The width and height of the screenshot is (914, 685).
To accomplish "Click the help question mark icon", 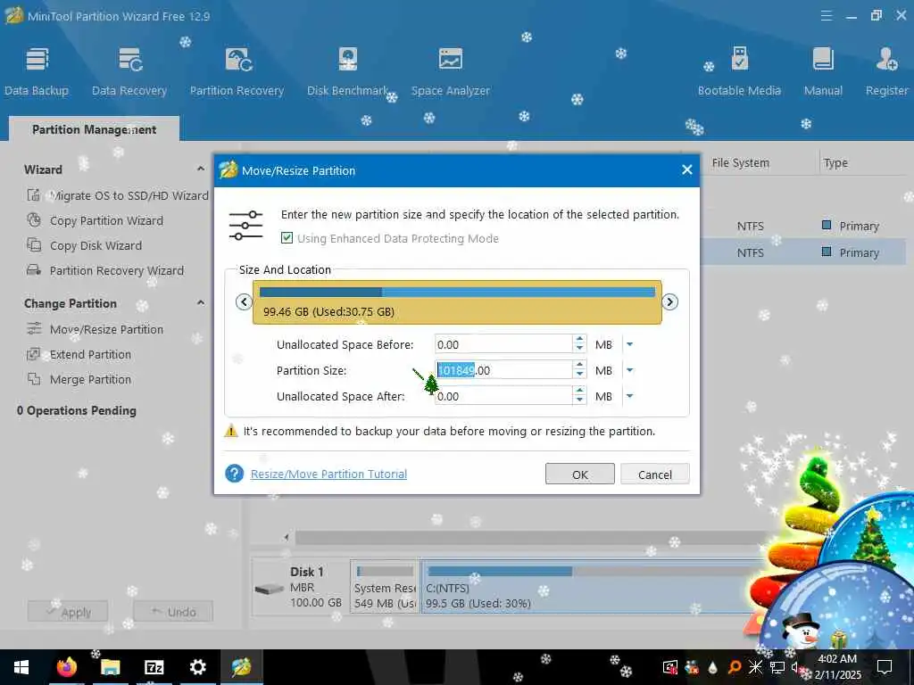I will point(235,474).
